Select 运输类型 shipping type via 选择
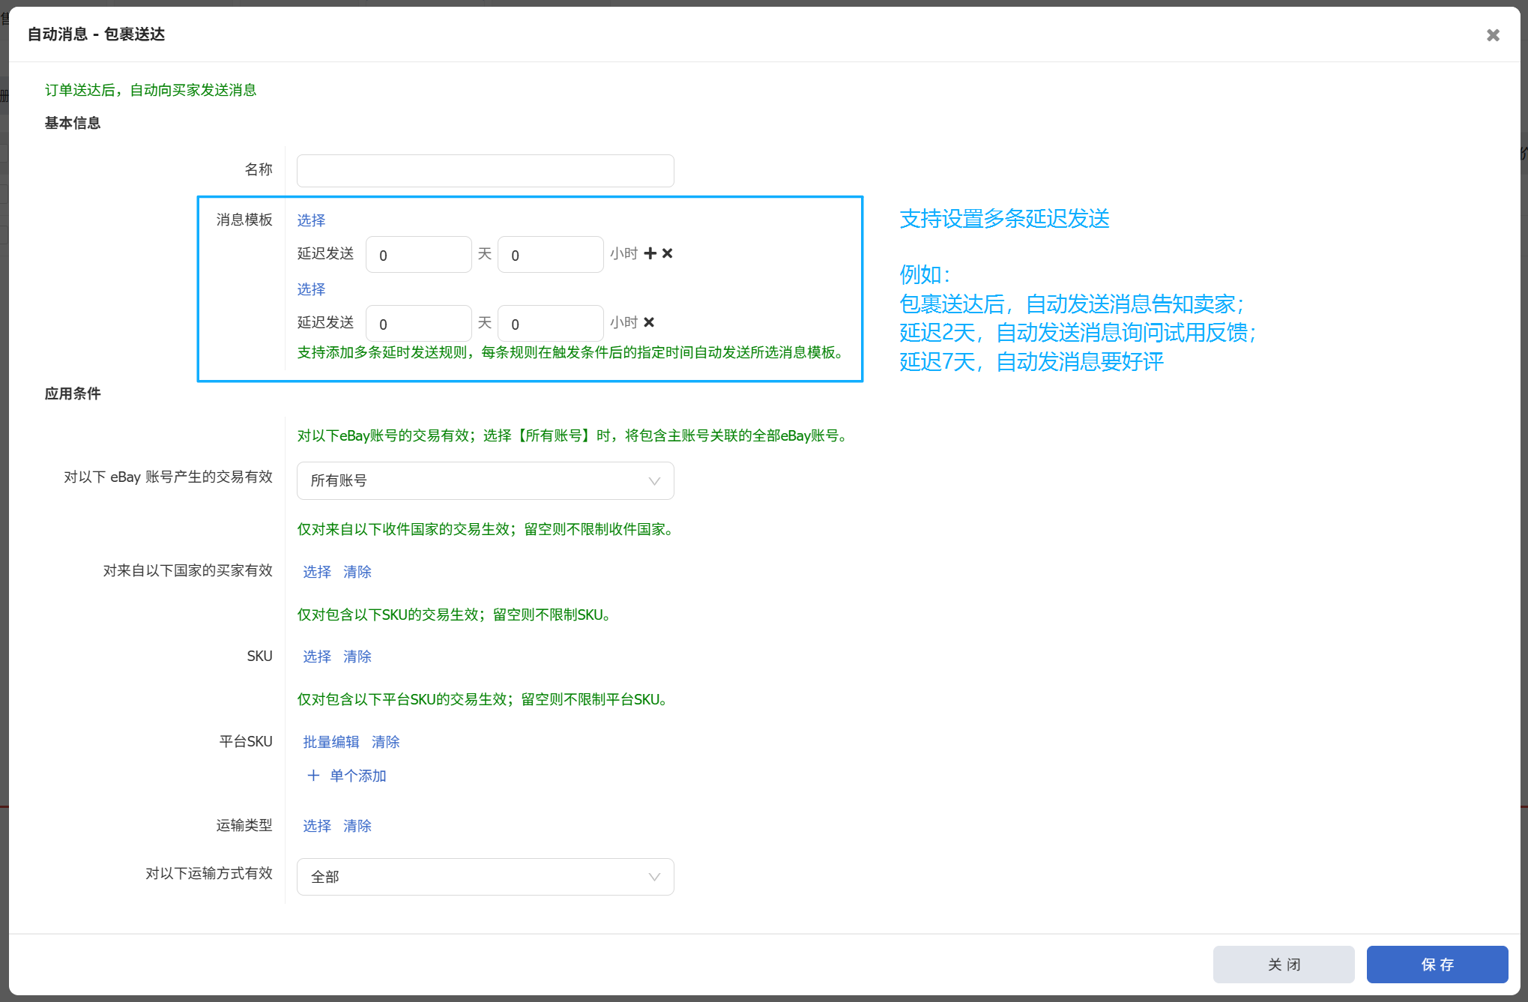The height and width of the screenshot is (1002, 1528). coord(317,826)
